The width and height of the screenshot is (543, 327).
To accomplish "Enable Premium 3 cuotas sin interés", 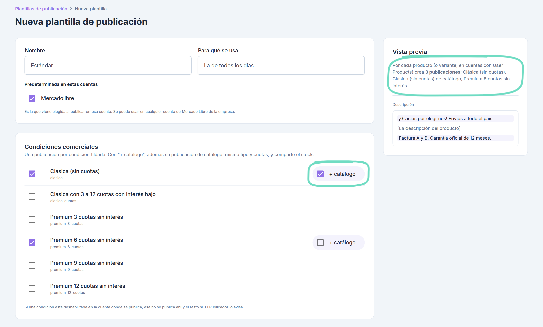I will coord(32,220).
